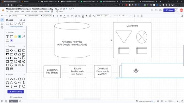This screenshot has width=184, height=103.
Task: Open text alignment options
Action: click(68, 16)
